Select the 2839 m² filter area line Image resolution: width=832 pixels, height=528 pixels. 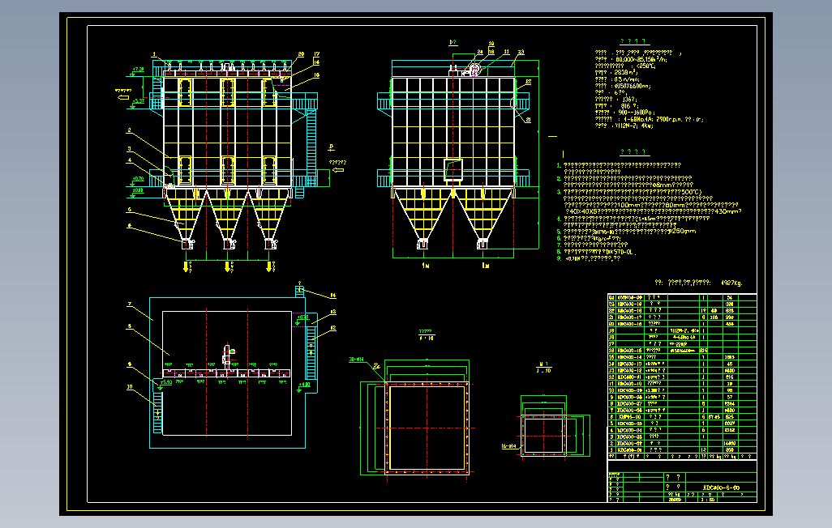point(616,72)
